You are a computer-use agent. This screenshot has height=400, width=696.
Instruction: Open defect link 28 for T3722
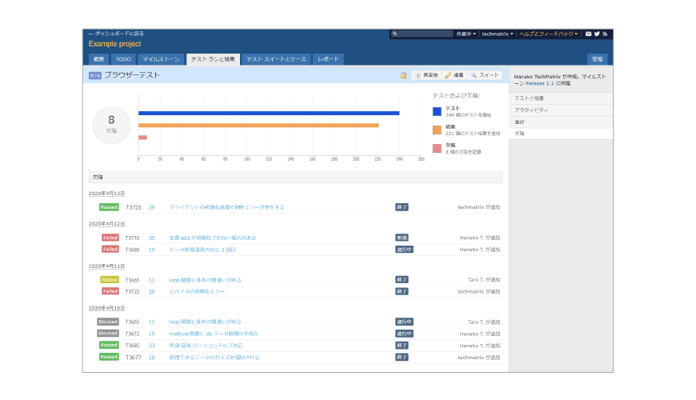[x=152, y=292]
